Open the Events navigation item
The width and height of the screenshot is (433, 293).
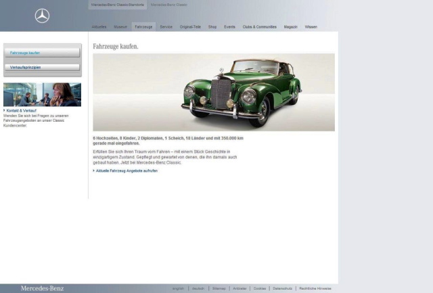click(230, 26)
